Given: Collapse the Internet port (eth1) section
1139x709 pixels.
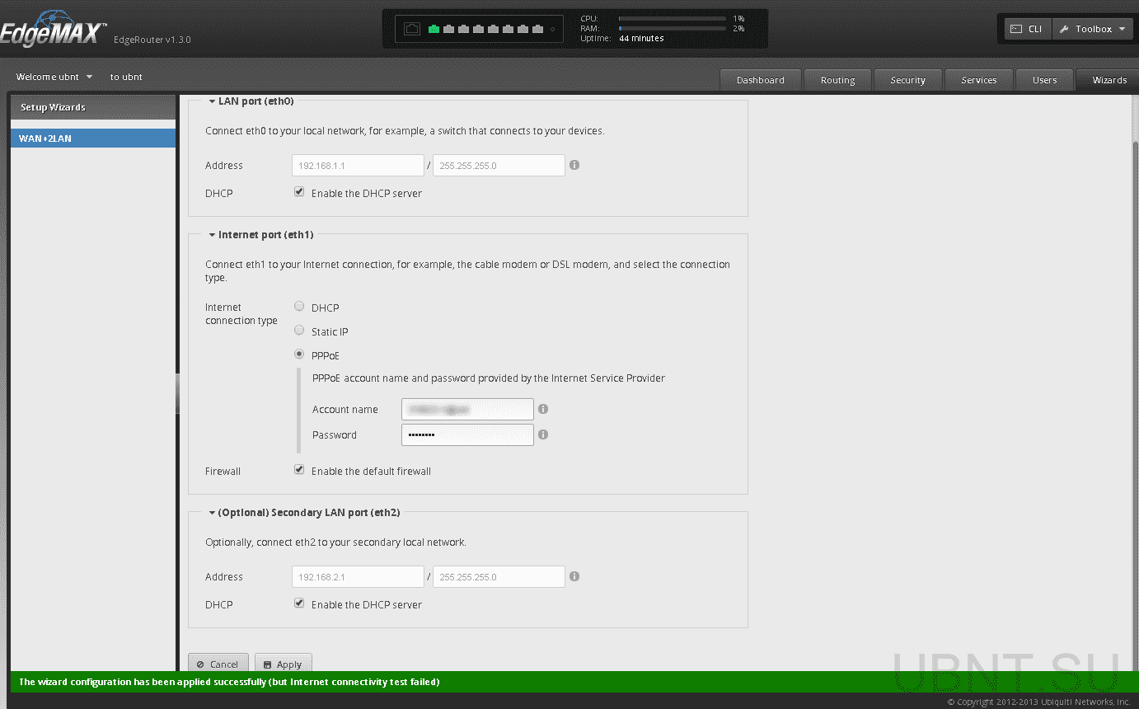Looking at the screenshot, I should pos(212,235).
